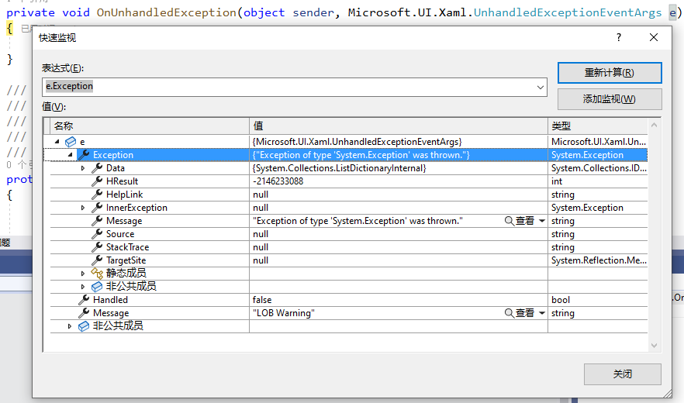Open the expression combo box dropdown arrow
Screen dimensions: 684x403
coord(540,88)
